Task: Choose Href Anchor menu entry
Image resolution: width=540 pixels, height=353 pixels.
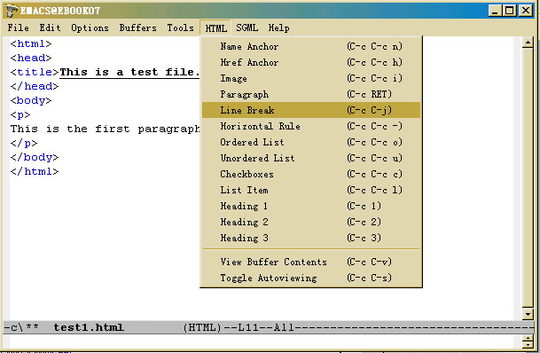Action: click(311, 62)
